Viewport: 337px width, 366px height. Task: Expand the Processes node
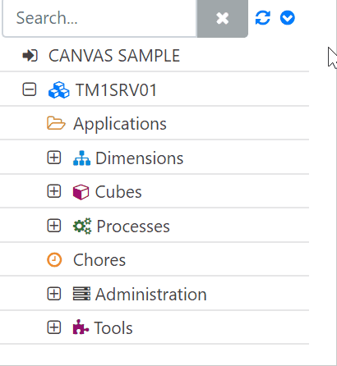tap(54, 226)
